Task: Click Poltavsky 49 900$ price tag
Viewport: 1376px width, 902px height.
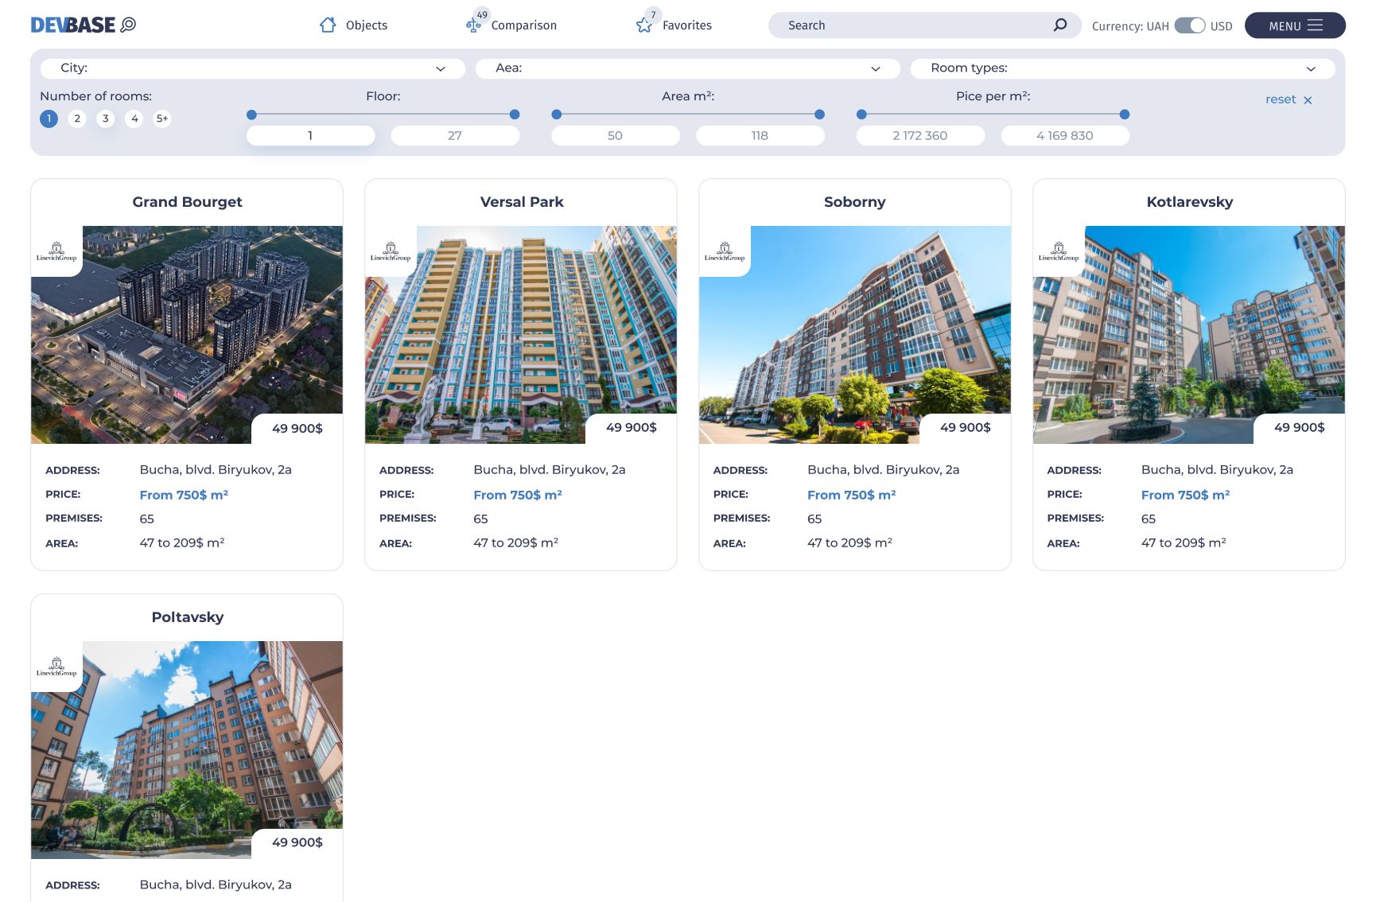Action: (x=297, y=843)
